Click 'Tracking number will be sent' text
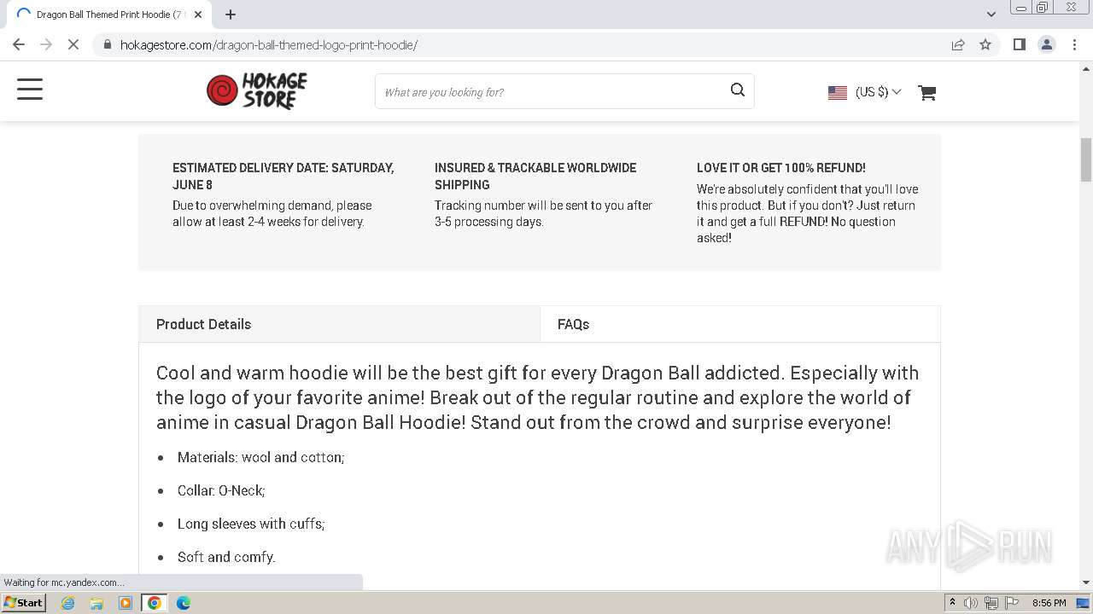Viewport: 1093px width, 614px height. [543, 213]
